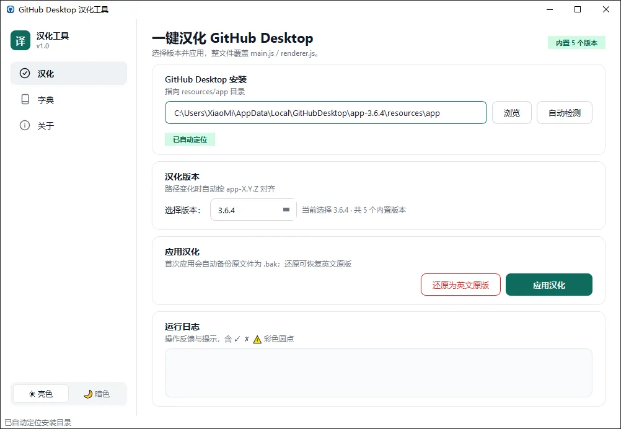Viewport: 621px width, 429px height.
Task: Click the 选择版本: label
Action: (x=183, y=210)
